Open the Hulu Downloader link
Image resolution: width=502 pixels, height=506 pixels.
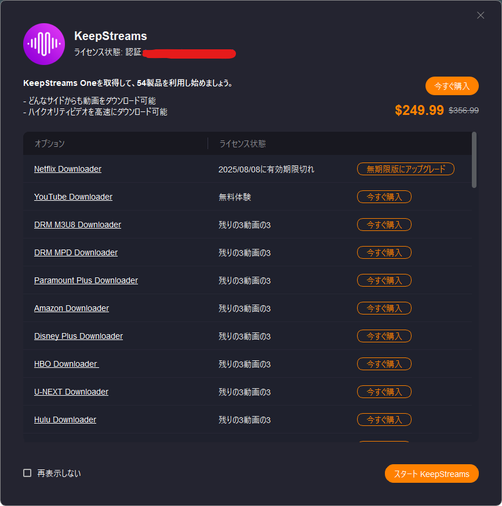point(65,420)
